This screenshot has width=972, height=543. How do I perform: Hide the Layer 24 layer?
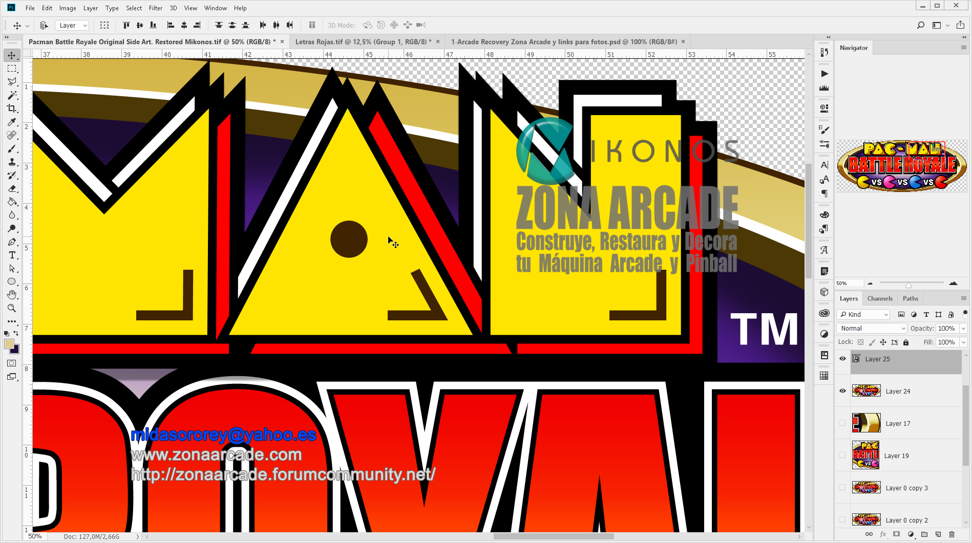[x=842, y=390]
